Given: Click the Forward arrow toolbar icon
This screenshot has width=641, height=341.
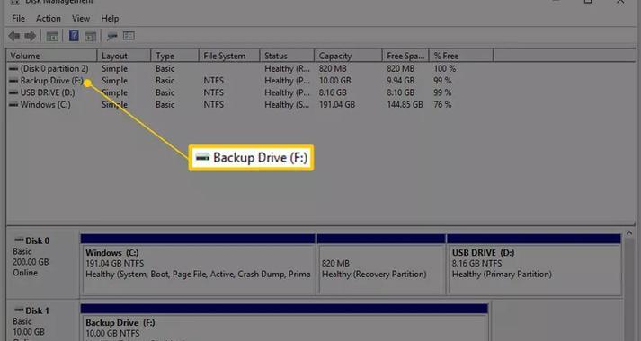Looking at the screenshot, I should (x=30, y=36).
